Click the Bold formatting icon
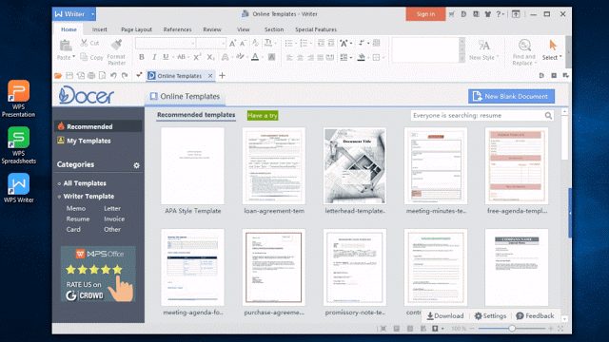Viewport: 609px width, 342px height. [142, 57]
